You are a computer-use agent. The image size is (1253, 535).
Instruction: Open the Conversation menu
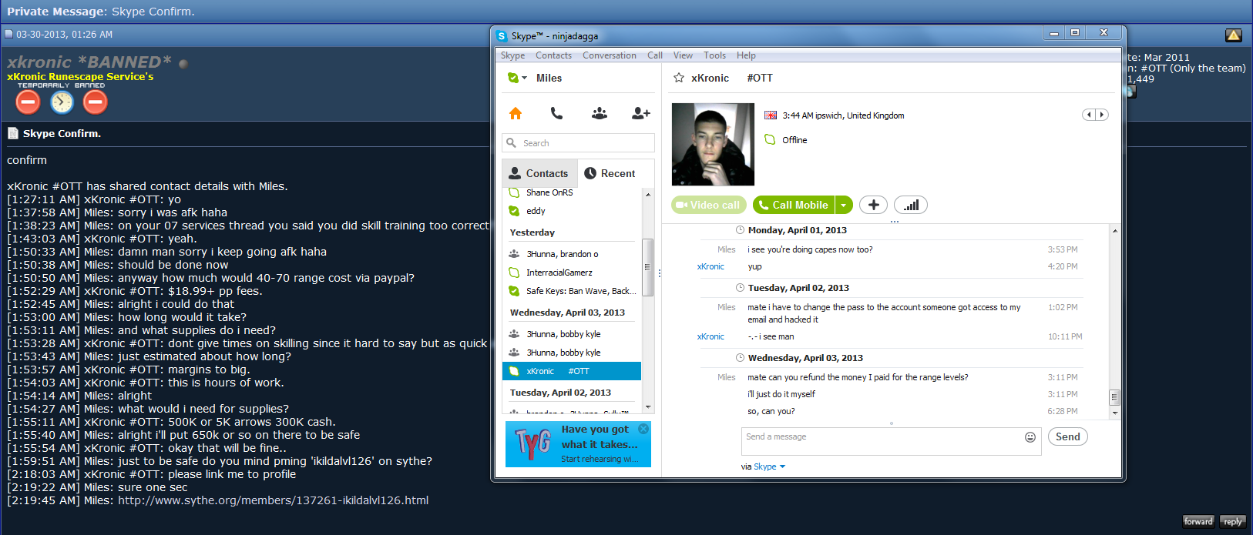pyautogui.click(x=609, y=55)
